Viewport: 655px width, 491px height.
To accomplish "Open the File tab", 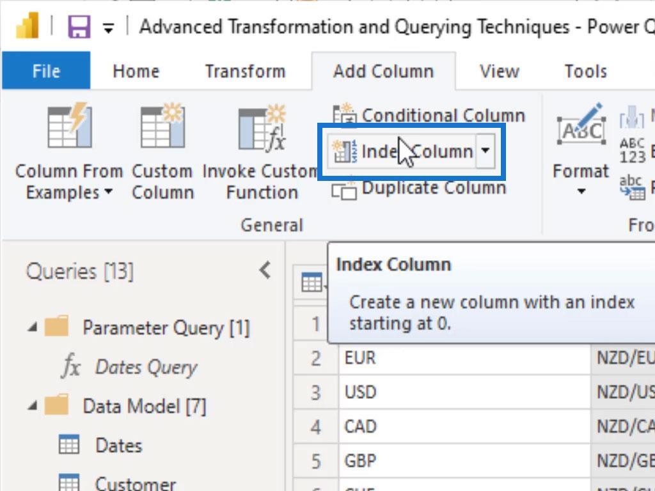I will pos(46,70).
